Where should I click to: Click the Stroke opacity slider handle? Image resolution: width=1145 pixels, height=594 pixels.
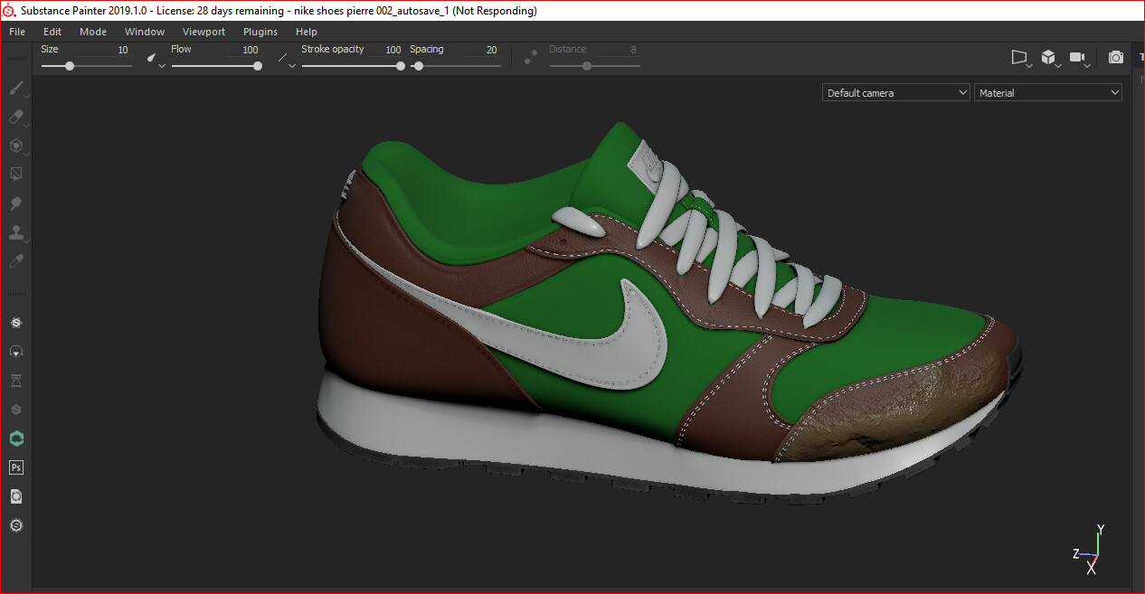click(x=401, y=66)
